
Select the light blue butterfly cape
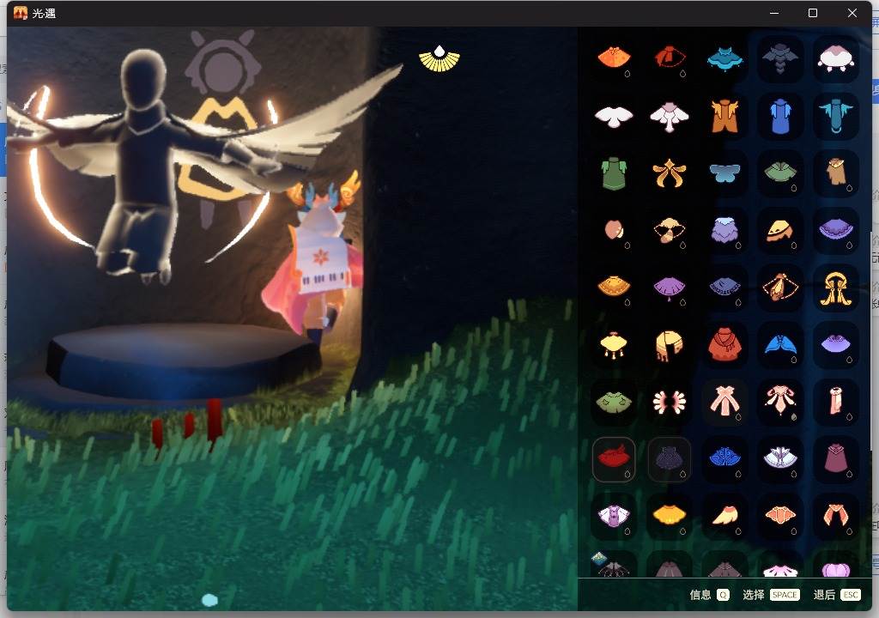(x=724, y=173)
